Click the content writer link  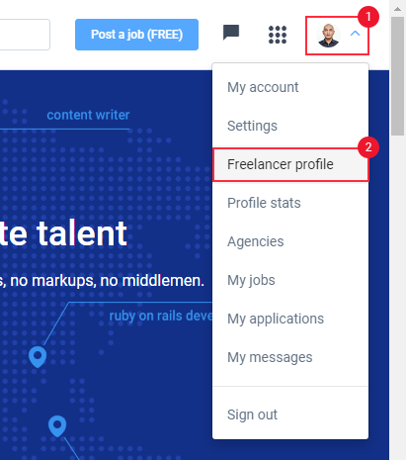click(x=88, y=115)
